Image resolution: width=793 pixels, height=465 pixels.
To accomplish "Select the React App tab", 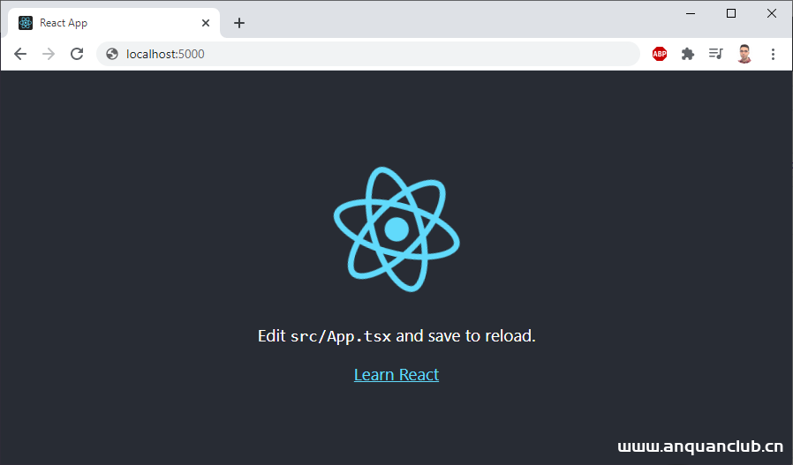I will point(106,23).
